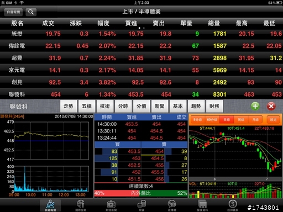
Task: Select the 京元電 stock row
Action: (141, 70)
